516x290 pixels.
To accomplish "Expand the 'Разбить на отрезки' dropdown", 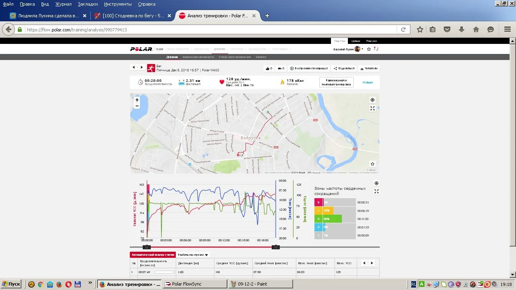I will pos(193,255).
